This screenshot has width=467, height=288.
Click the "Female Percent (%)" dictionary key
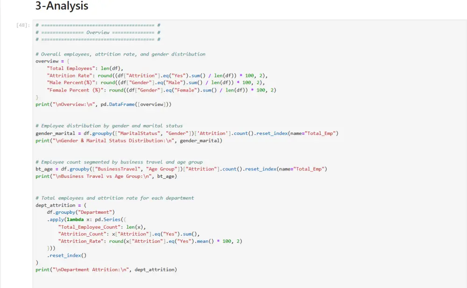(x=74, y=90)
